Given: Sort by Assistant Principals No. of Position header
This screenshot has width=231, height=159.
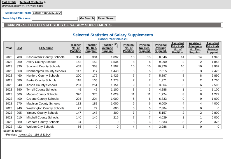Looking at the screenshot, I should (x=178, y=48).
